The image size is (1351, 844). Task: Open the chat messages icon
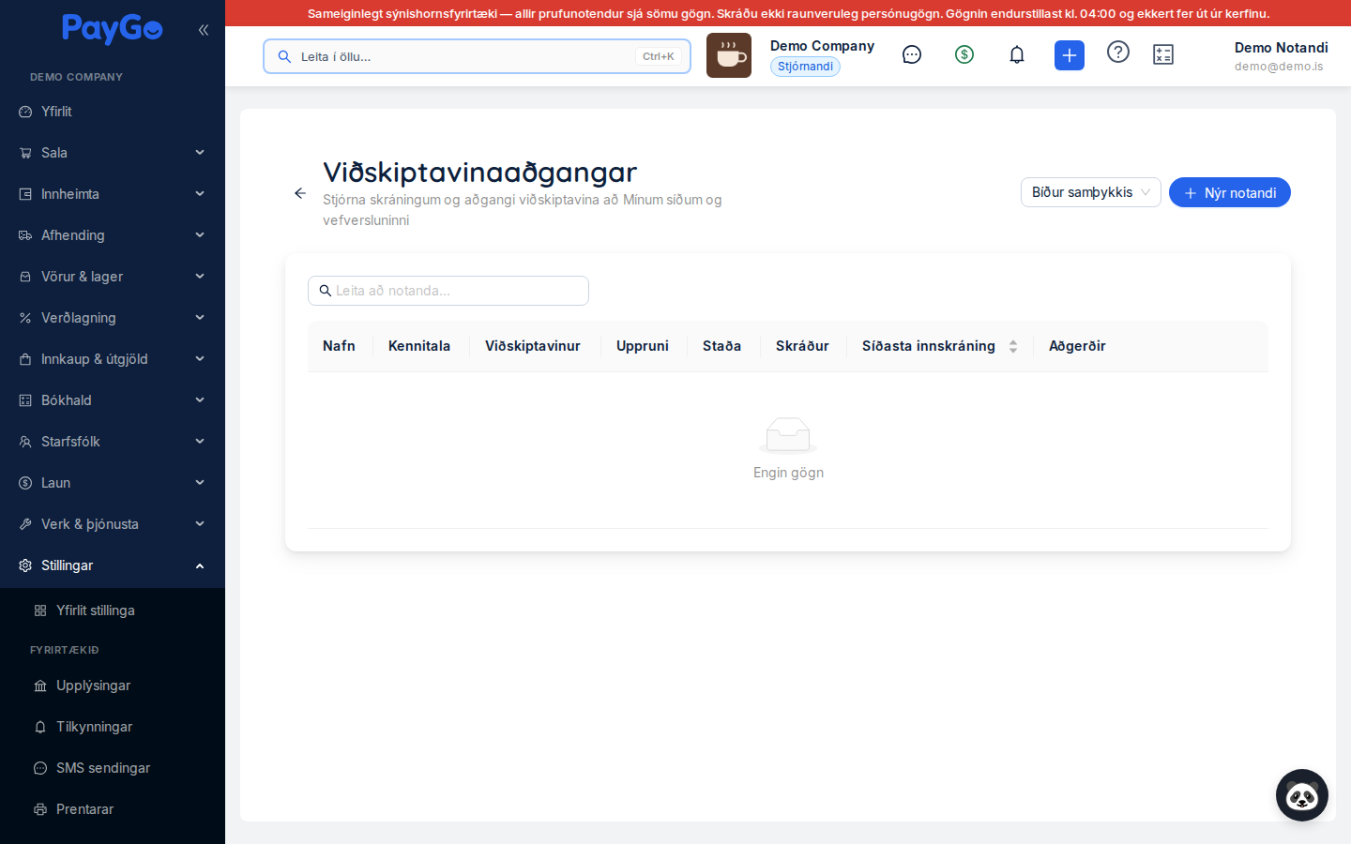912,55
